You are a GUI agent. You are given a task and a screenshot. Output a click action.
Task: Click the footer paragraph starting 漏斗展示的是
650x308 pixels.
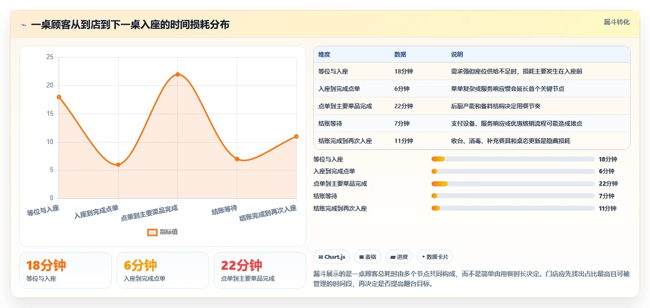[x=471, y=279]
